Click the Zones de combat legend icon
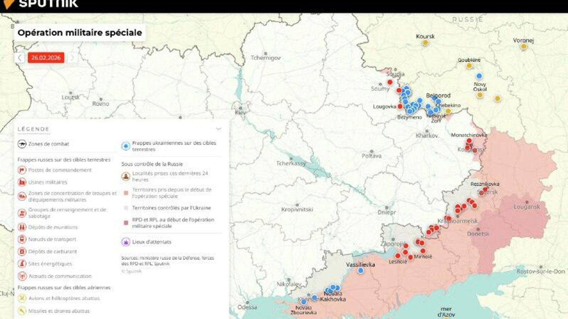This screenshot has width=568, height=319. pyautogui.click(x=22, y=144)
